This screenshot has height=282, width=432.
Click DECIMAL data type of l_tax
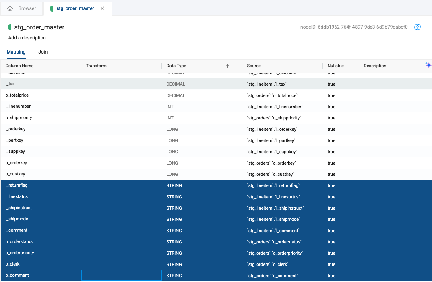[x=176, y=84]
